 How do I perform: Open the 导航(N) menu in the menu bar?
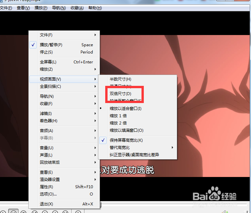(x=59, y=8)
